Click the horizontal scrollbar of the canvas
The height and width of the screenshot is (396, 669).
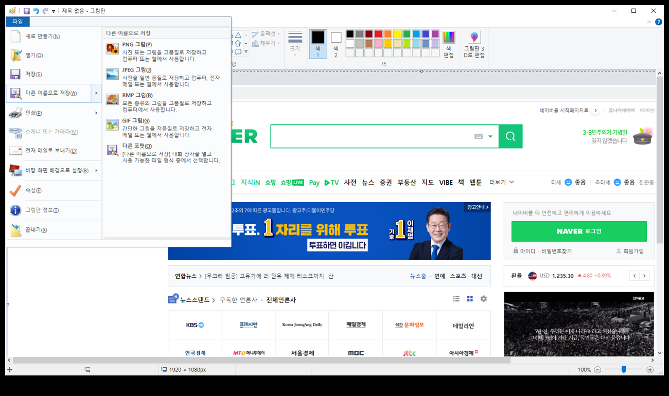[261, 361]
